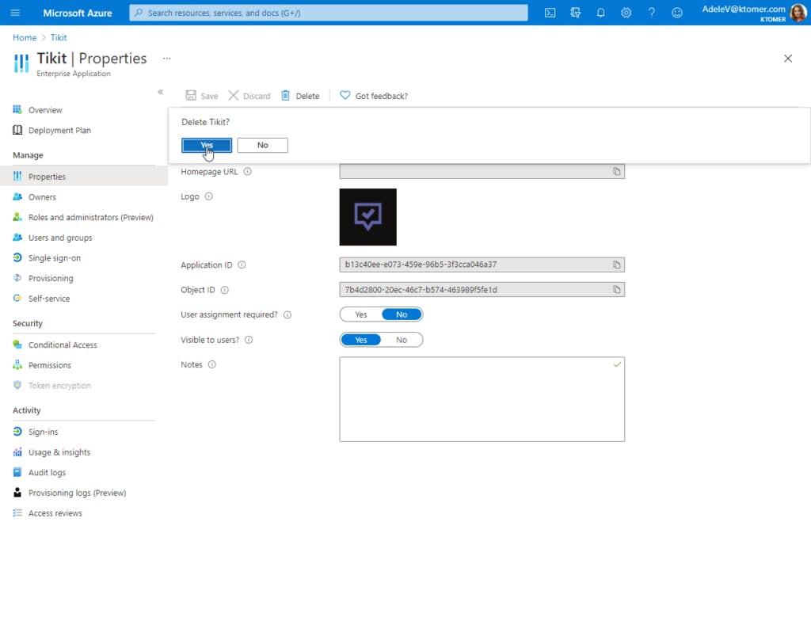Select No for User assignment required
The image size is (811, 617).
point(402,314)
